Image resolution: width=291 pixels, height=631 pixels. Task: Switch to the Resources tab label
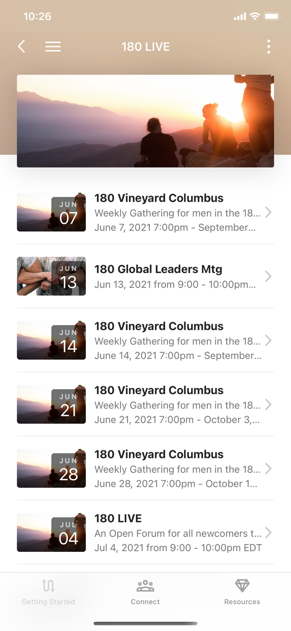click(242, 602)
